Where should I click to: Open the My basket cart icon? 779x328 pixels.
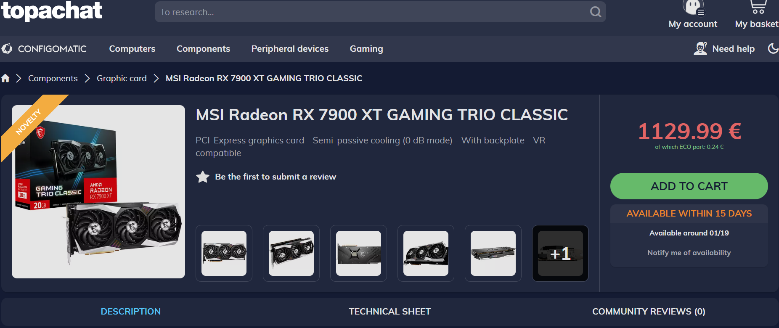coord(758,7)
